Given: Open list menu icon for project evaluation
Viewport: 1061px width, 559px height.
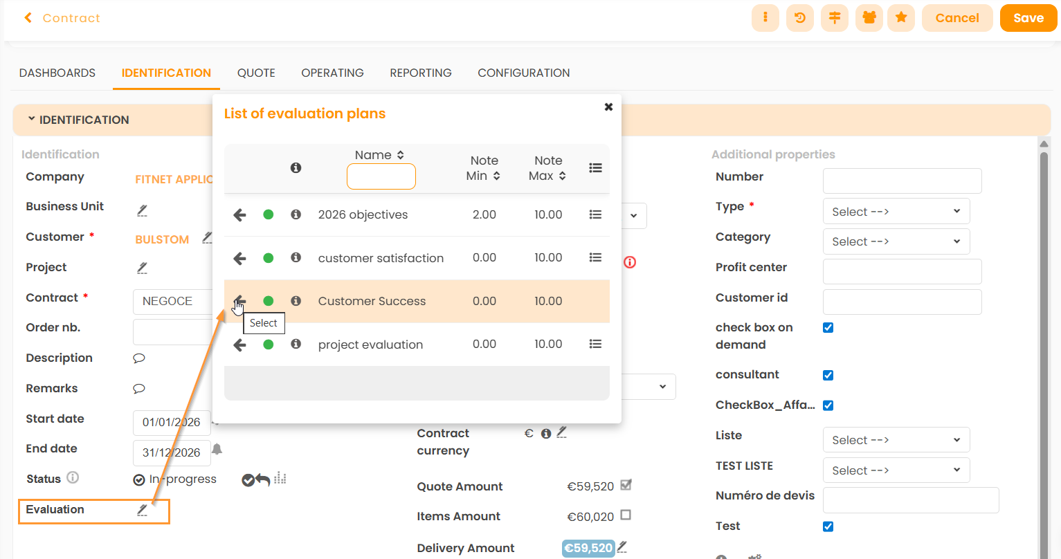Looking at the screenshot, I should [x=595, y=345].
